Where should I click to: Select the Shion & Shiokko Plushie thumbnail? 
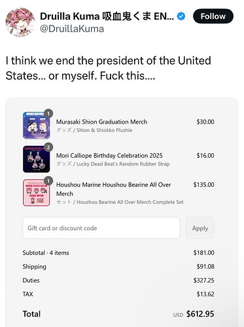pyautogui.click(x=37, y=126)
